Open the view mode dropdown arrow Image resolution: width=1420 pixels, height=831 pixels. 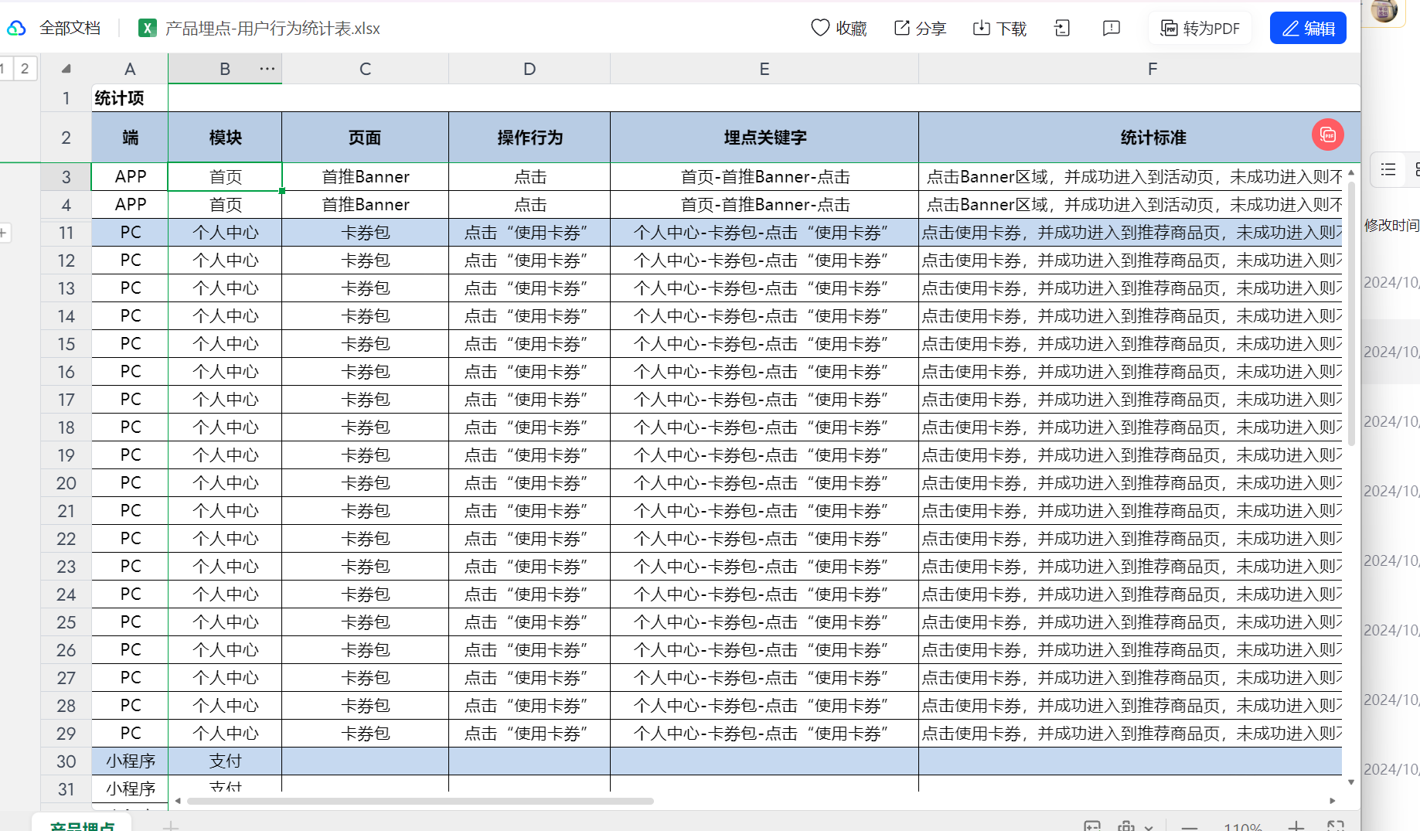coord(1149,827)
